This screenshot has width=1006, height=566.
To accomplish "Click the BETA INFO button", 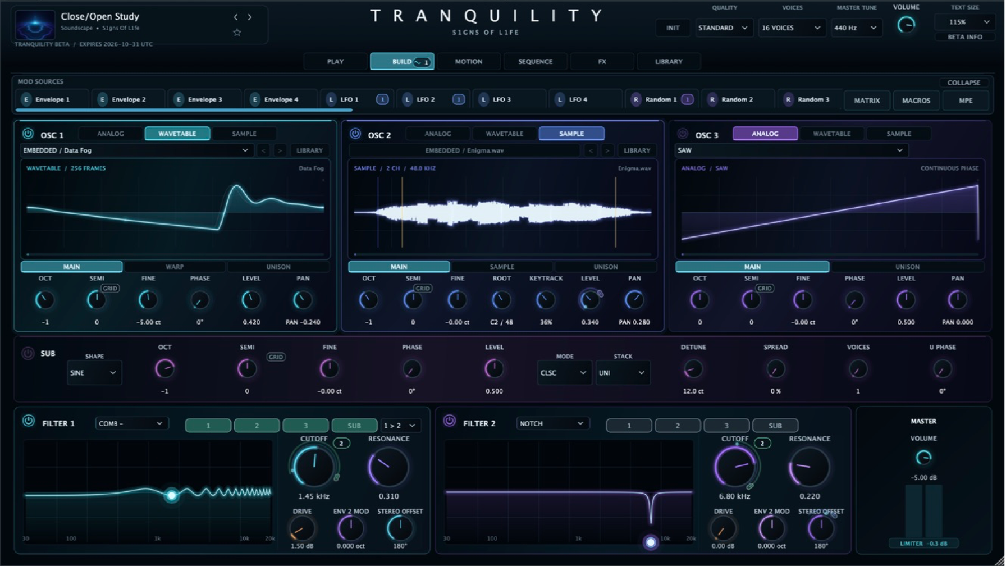I will point(964,37).
